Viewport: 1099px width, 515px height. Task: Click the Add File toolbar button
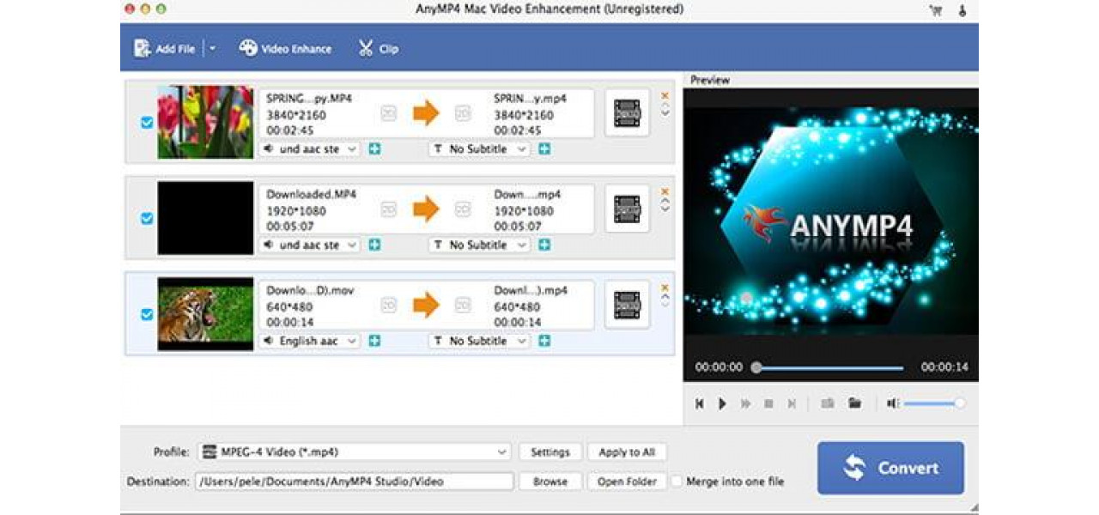point(164,49)
